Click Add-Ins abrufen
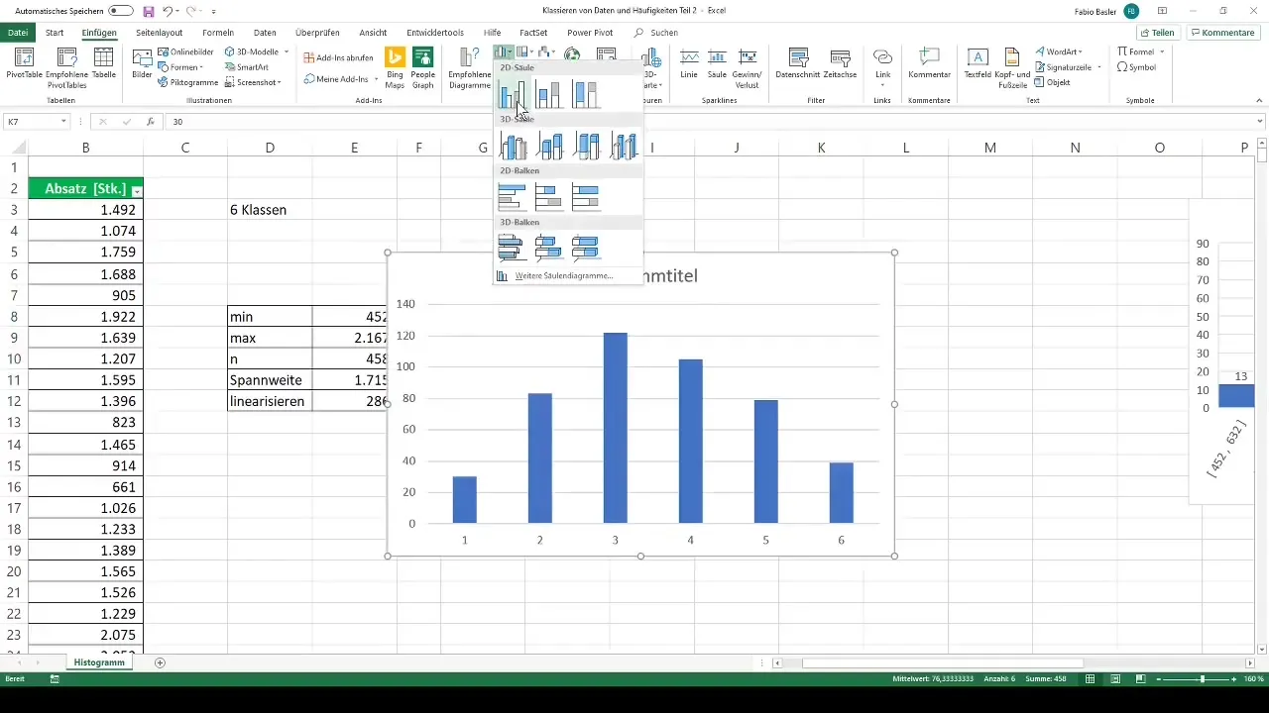The width and height of the screenshot is (1269, 713). (x=338, y=57)
